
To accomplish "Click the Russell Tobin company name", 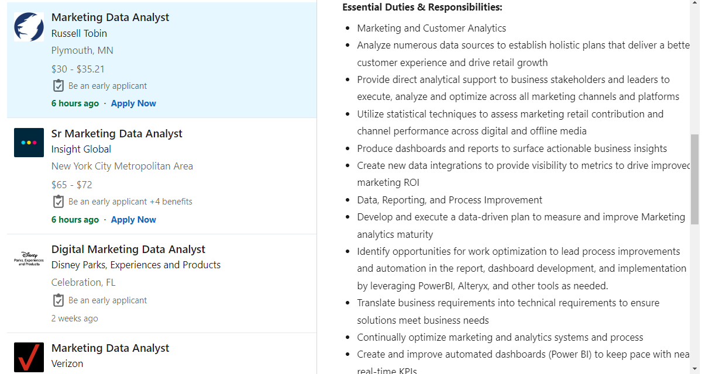I will click(x=79, y=34).
